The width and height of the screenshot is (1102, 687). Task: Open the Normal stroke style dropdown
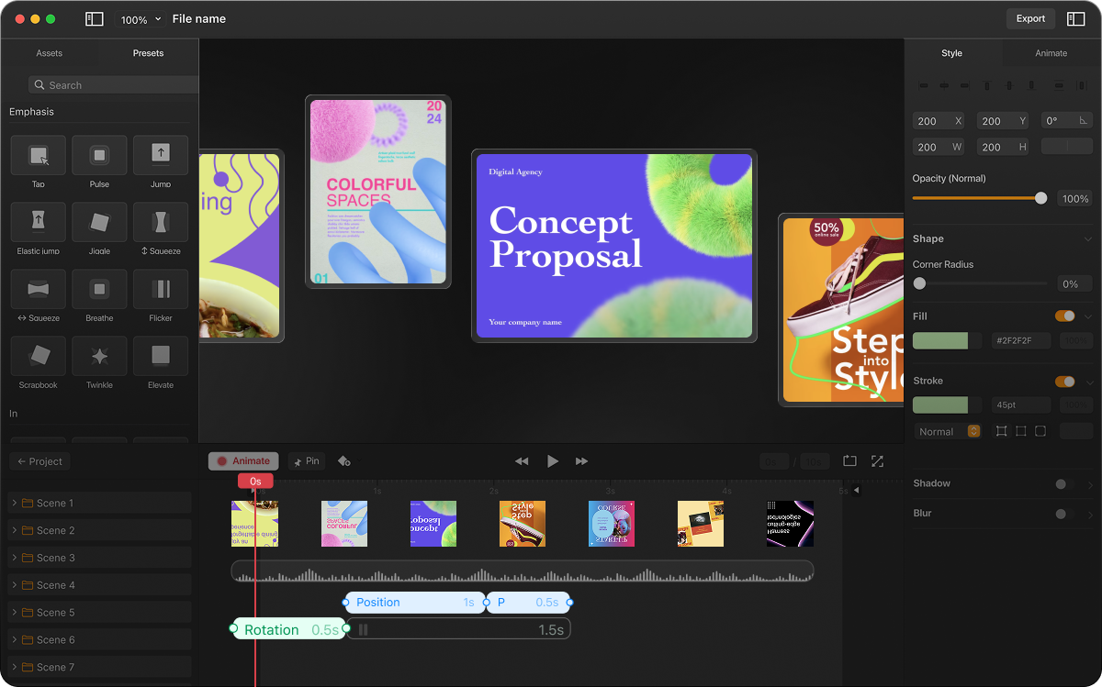click(947, 430)
